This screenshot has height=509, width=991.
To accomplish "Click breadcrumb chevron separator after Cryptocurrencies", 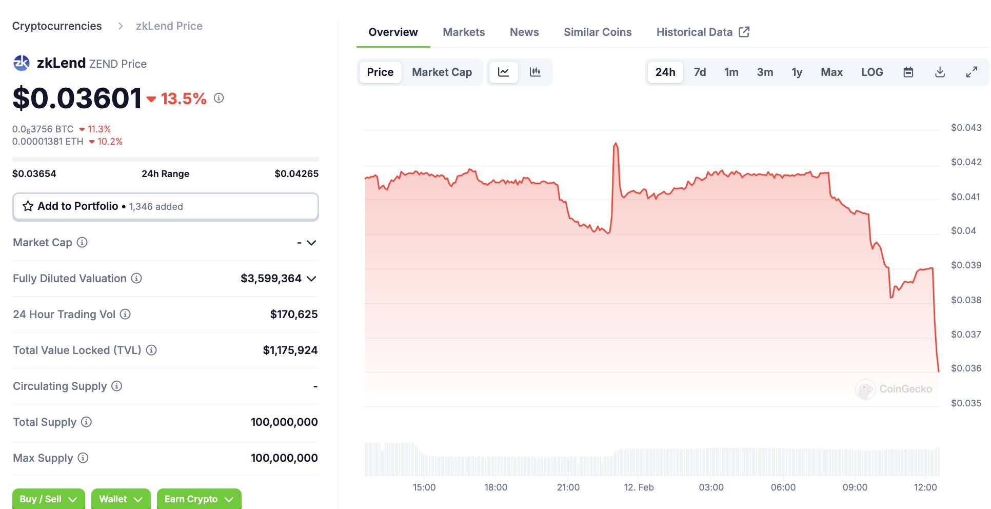I will (x=121, y=26).
